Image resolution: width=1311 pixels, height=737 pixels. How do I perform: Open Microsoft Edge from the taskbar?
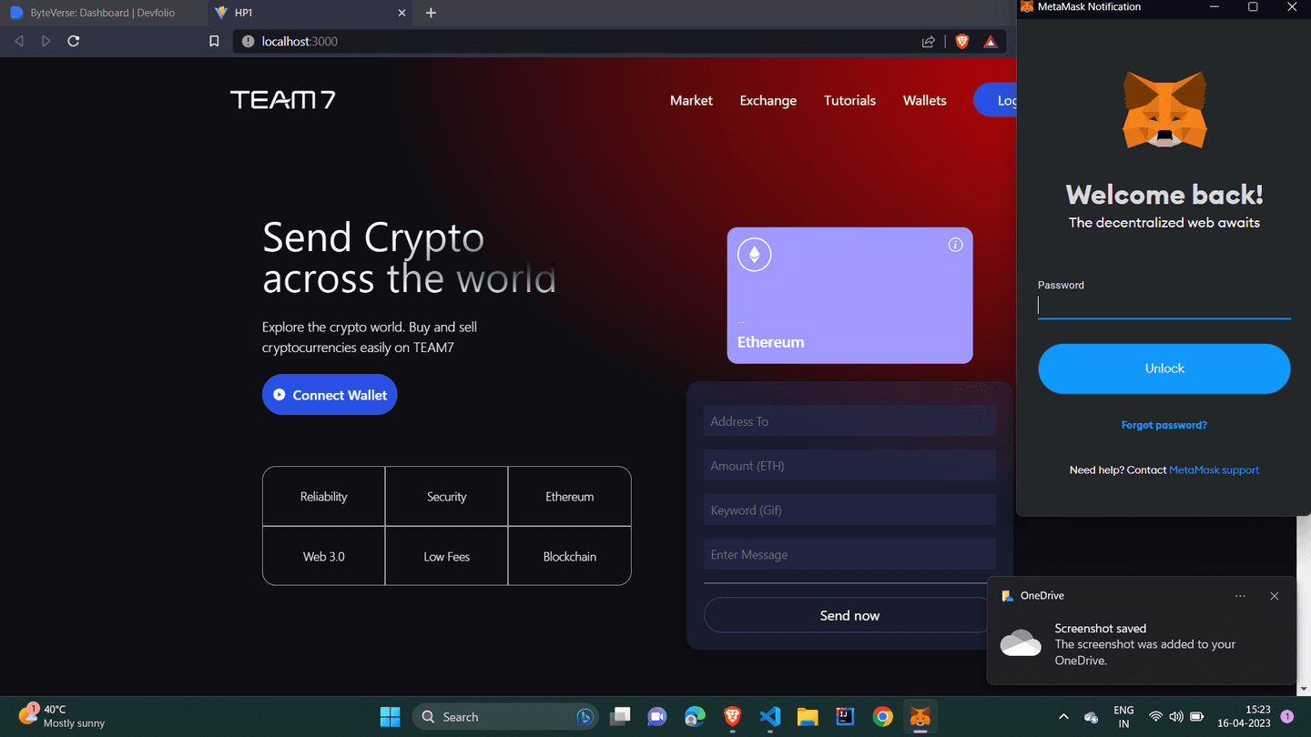(x=695, y=717)
